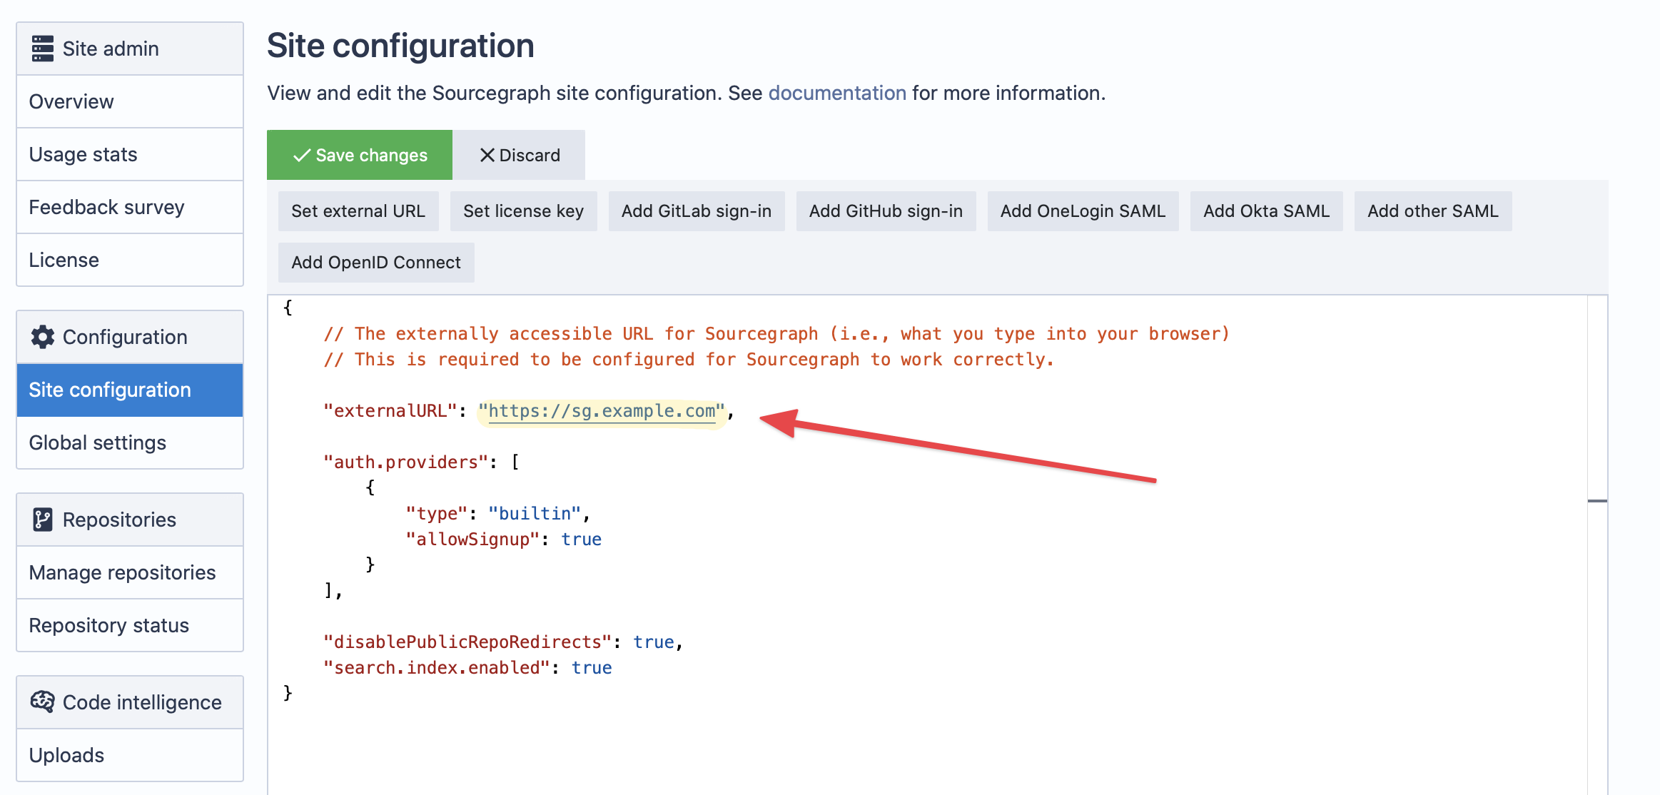Click the "builtin" type value
1660x795 pixels.
[535, 514]
